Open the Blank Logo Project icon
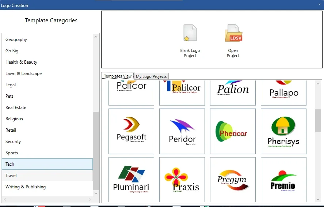Image resolution: width=324 pixels, height=207 pixels. tap(190, 33)
